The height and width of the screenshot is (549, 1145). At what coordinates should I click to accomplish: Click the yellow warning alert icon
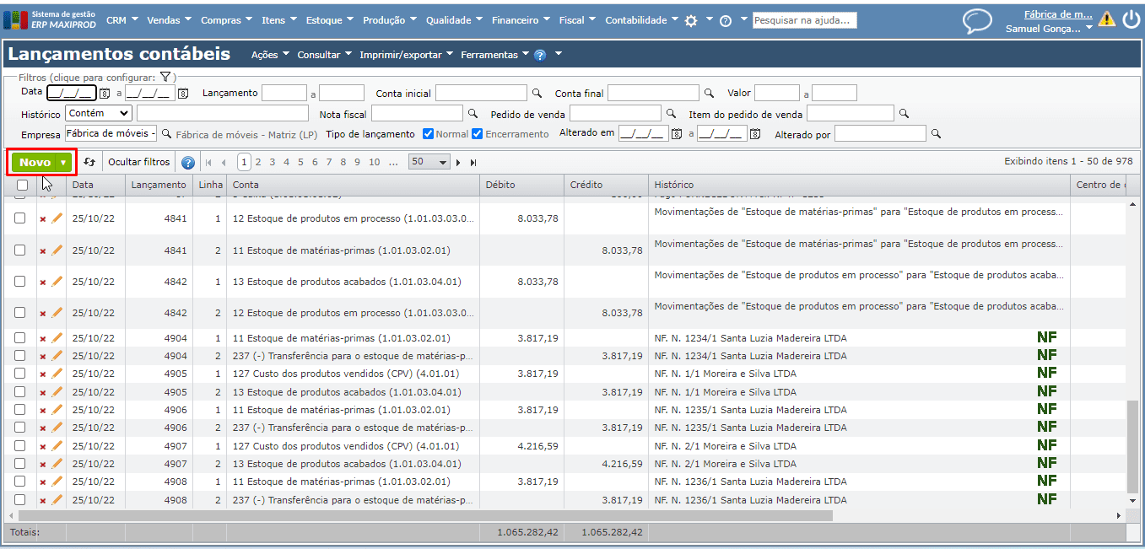point(1106,19)
